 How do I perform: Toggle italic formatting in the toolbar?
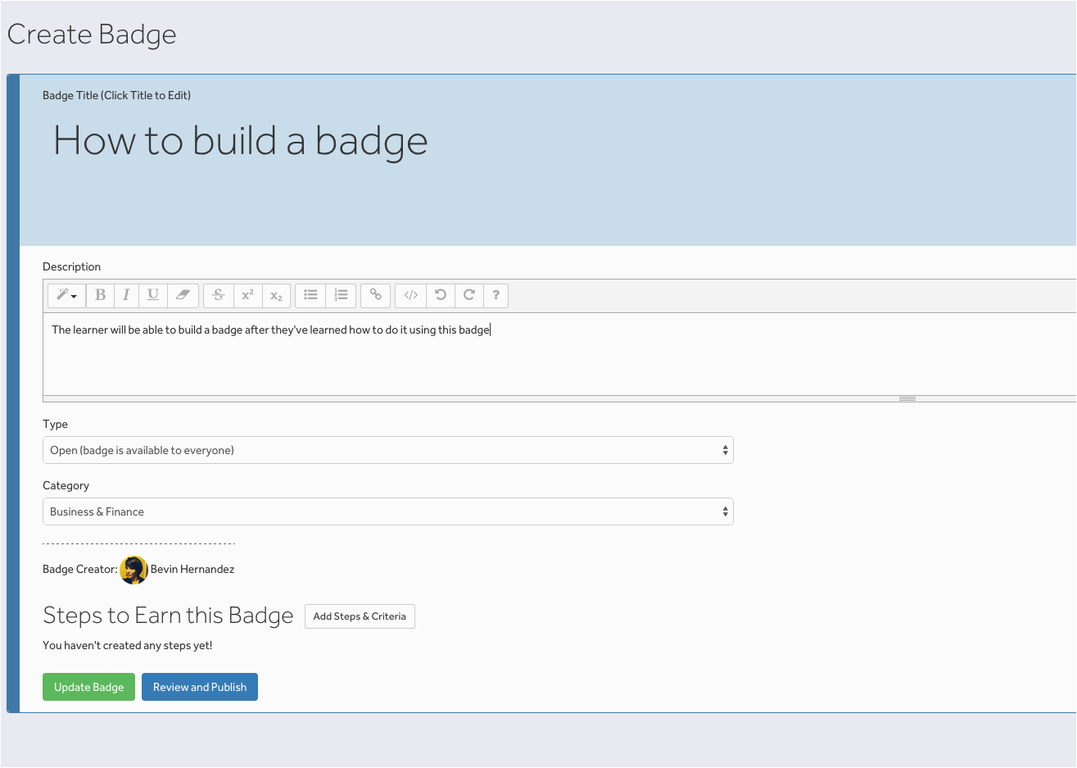click(126, 295)
